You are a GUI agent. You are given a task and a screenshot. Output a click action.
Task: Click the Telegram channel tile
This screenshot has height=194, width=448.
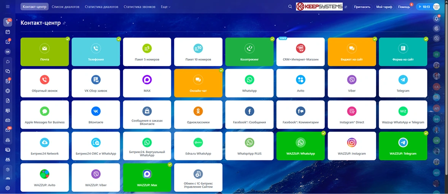coord(403,83)
